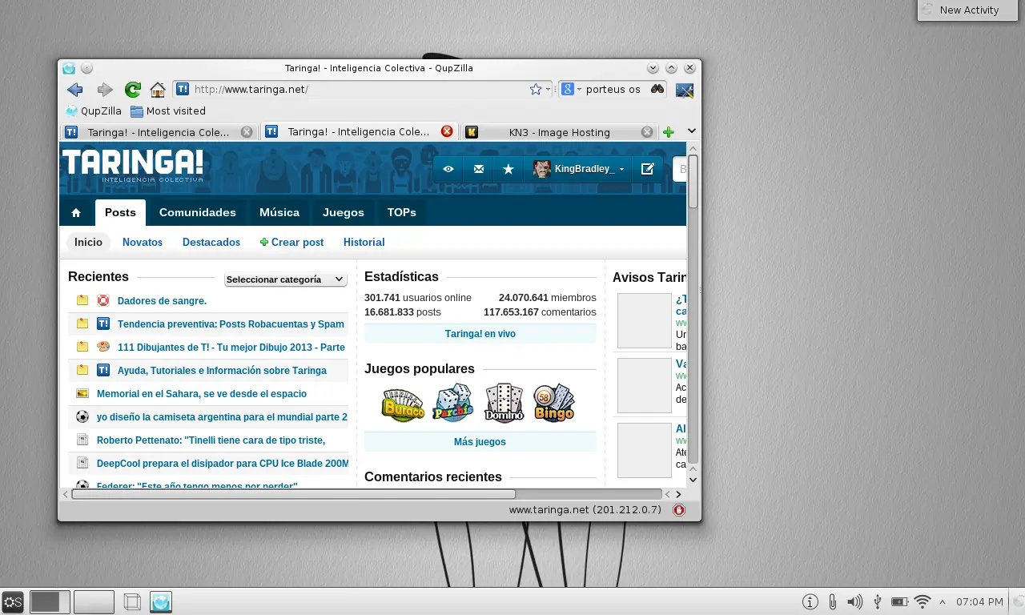The image size is (1025, 615).
Task: Open the Comunidades navigation tab
Action: (198, 212)
